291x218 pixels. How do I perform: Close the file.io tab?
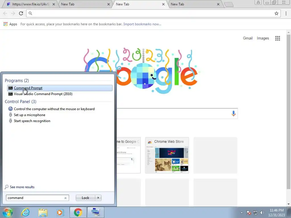54,4
